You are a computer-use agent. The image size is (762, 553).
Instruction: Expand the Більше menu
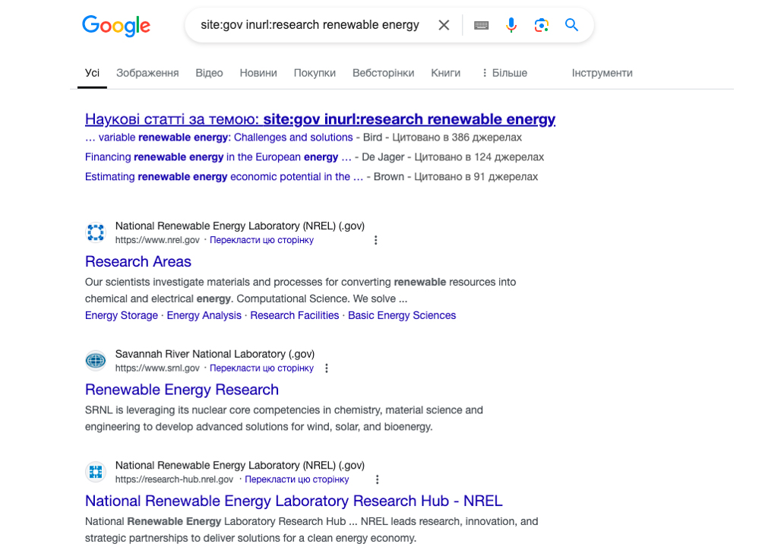coord(504,73)
